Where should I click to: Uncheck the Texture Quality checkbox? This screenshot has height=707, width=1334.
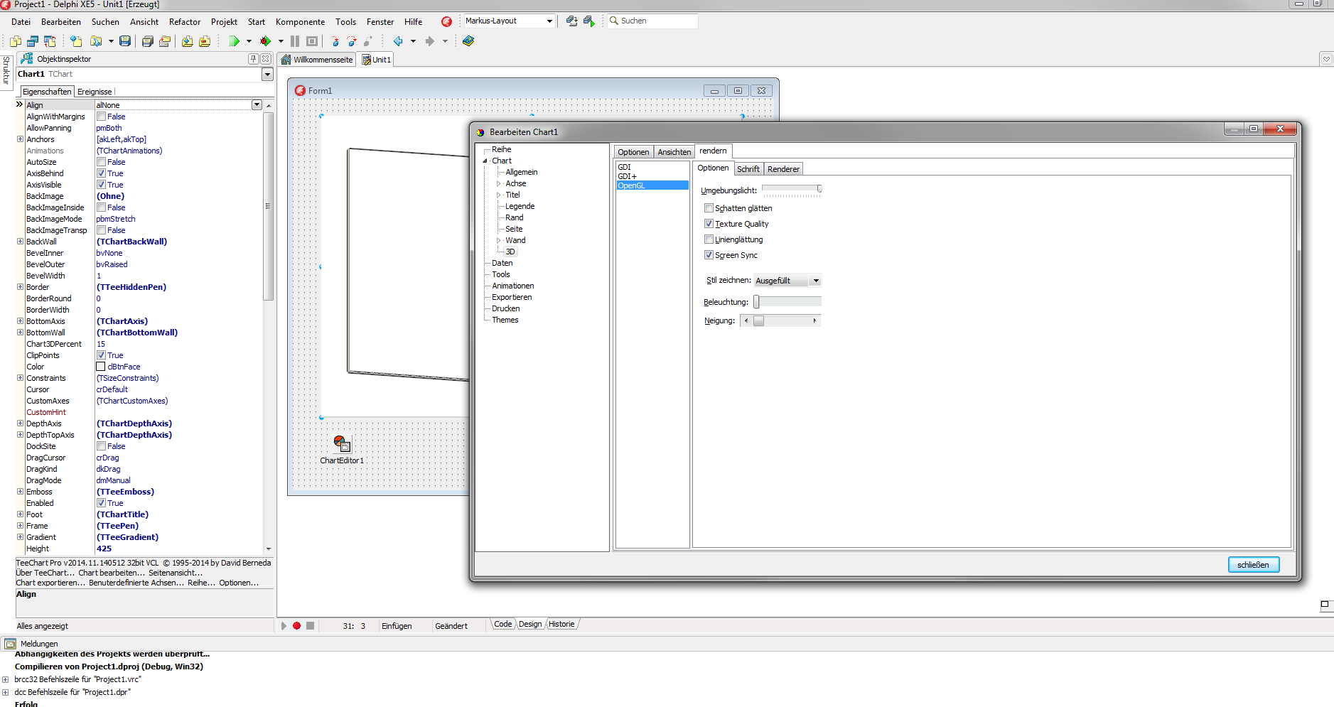point(709,224)
